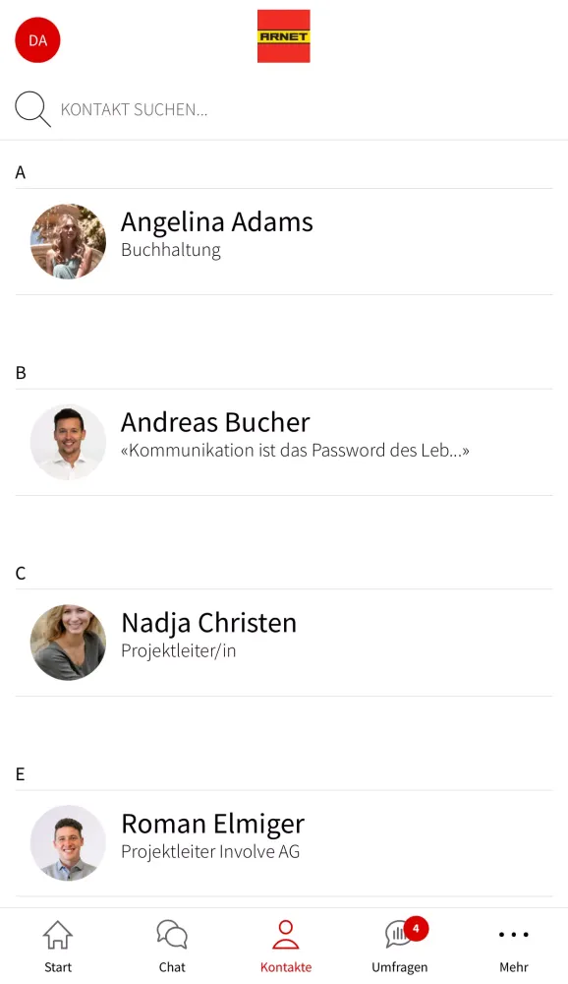This screenshot has width=568, height=984.
Task: Tap the ARNET company logo
Action: (x=284, y=35)
